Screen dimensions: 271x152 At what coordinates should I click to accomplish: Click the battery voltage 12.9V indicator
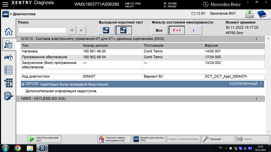pyautogui.click(x=198, y=13)
